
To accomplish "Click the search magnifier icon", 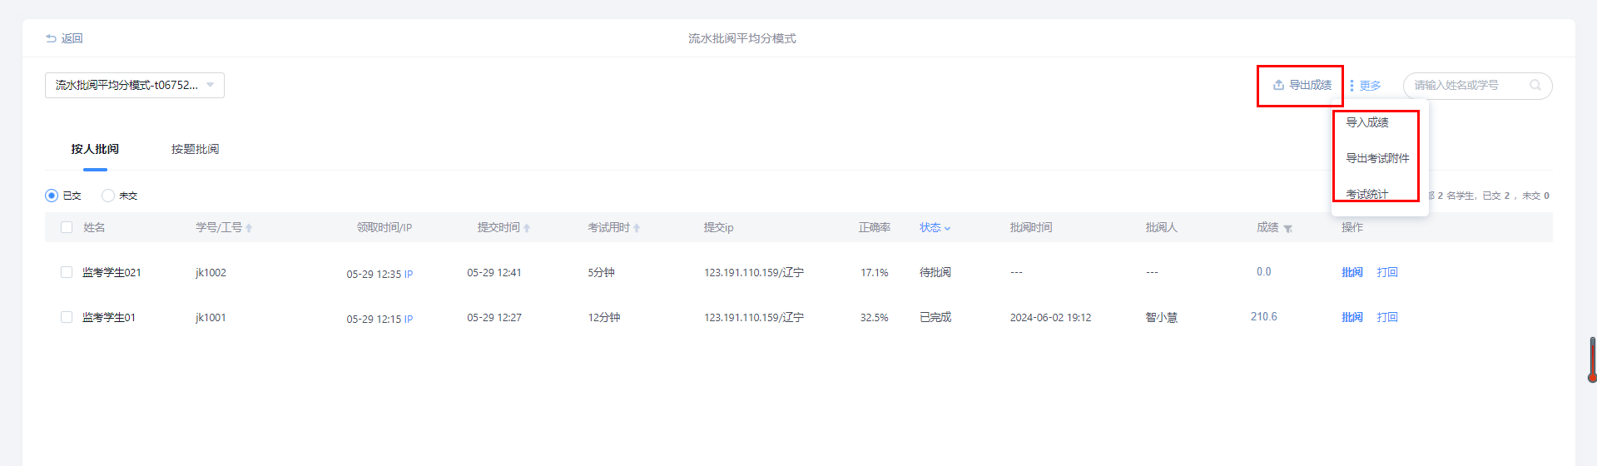I will (x=1535, y=85).
